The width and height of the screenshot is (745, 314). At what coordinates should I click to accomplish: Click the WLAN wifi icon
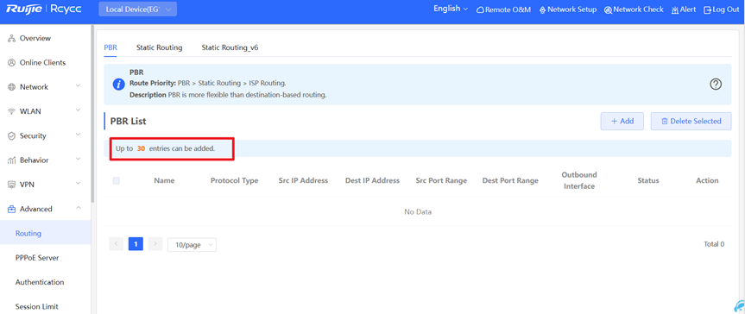[x=12, y=111]
